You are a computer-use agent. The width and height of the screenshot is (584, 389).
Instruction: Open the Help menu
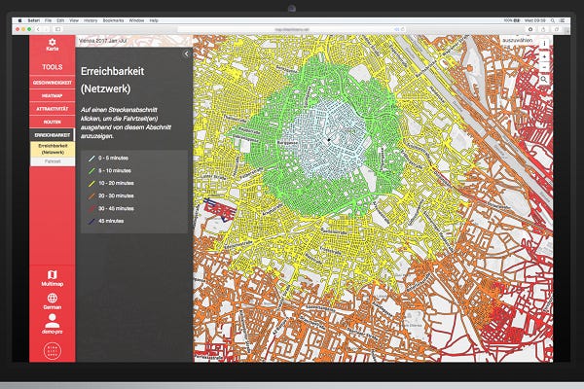pos(154,20)
